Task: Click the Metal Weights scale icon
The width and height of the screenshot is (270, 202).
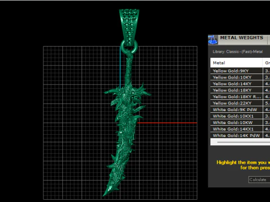Action: pos(213,40)
